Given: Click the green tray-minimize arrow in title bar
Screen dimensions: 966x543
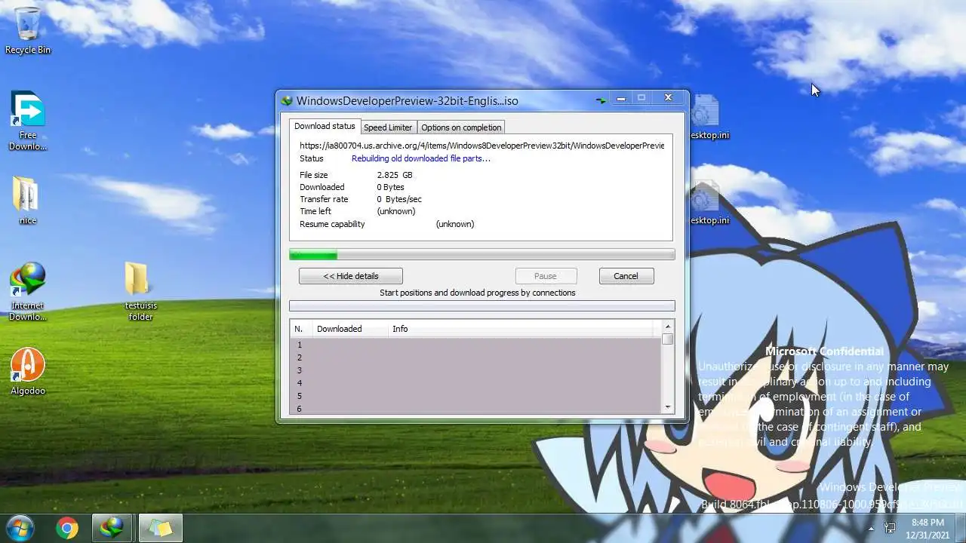Looking at the screenshot, I should click(x=601, y=100).
